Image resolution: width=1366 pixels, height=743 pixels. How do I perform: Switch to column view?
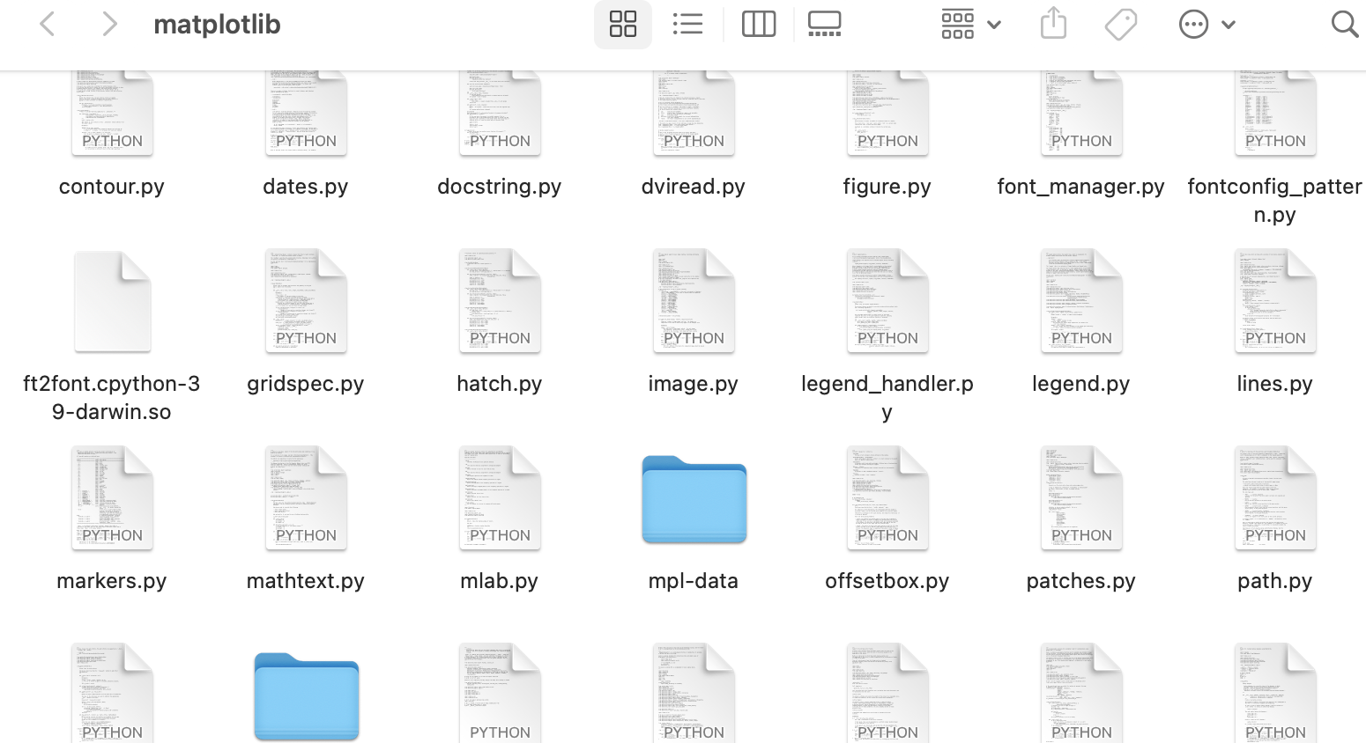(x=759, y=24)
